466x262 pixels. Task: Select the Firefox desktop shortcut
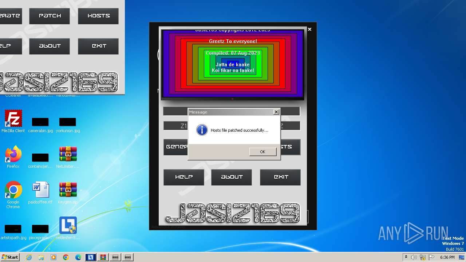pos(13,157)
